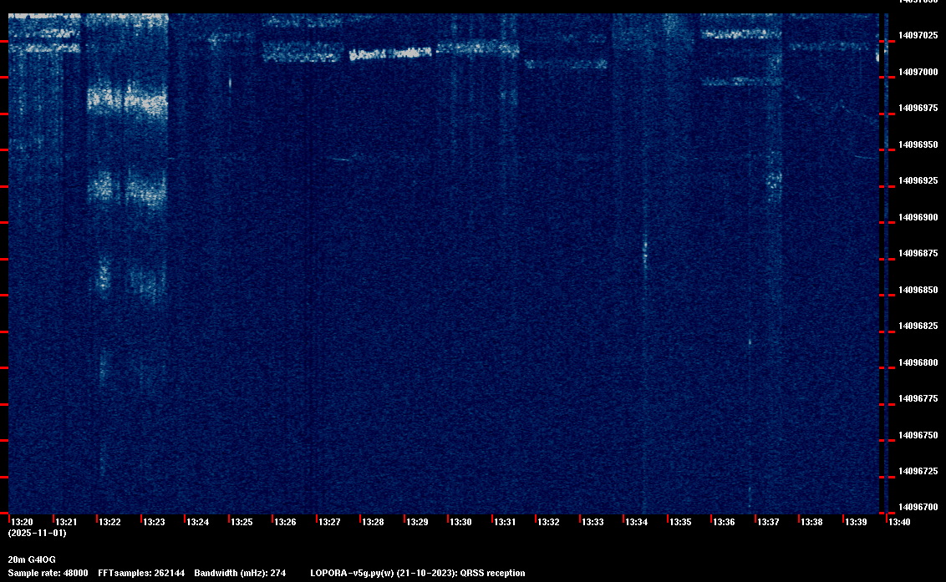This screenshot has width=946, height=582.
Task: Click the bright white signal trace above 13:28
Action: click(x=390, y=53)
